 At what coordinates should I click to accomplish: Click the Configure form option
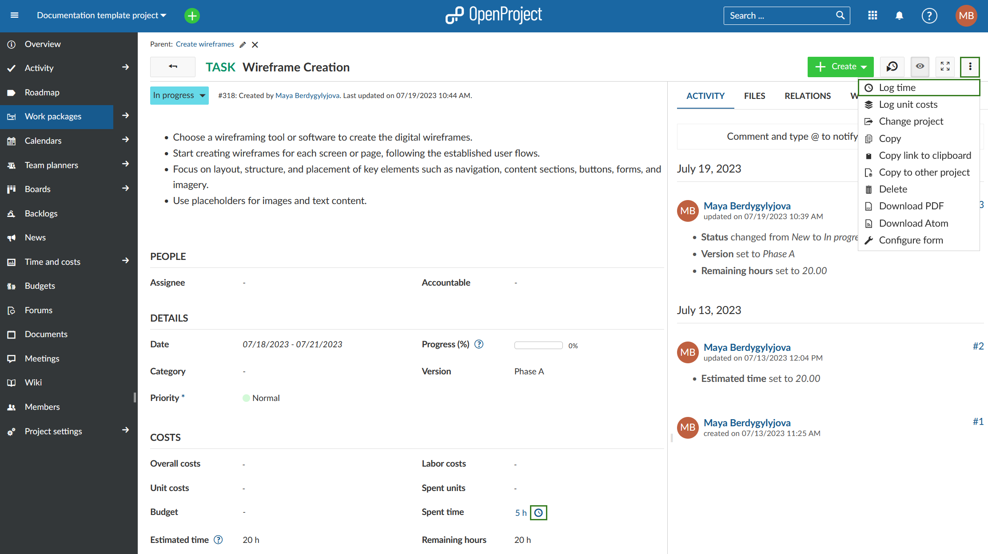(912, 240)
